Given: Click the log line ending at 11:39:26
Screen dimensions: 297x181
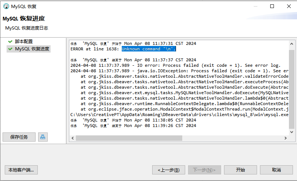Looking at the screenshot, I should (x=133, y=126).
